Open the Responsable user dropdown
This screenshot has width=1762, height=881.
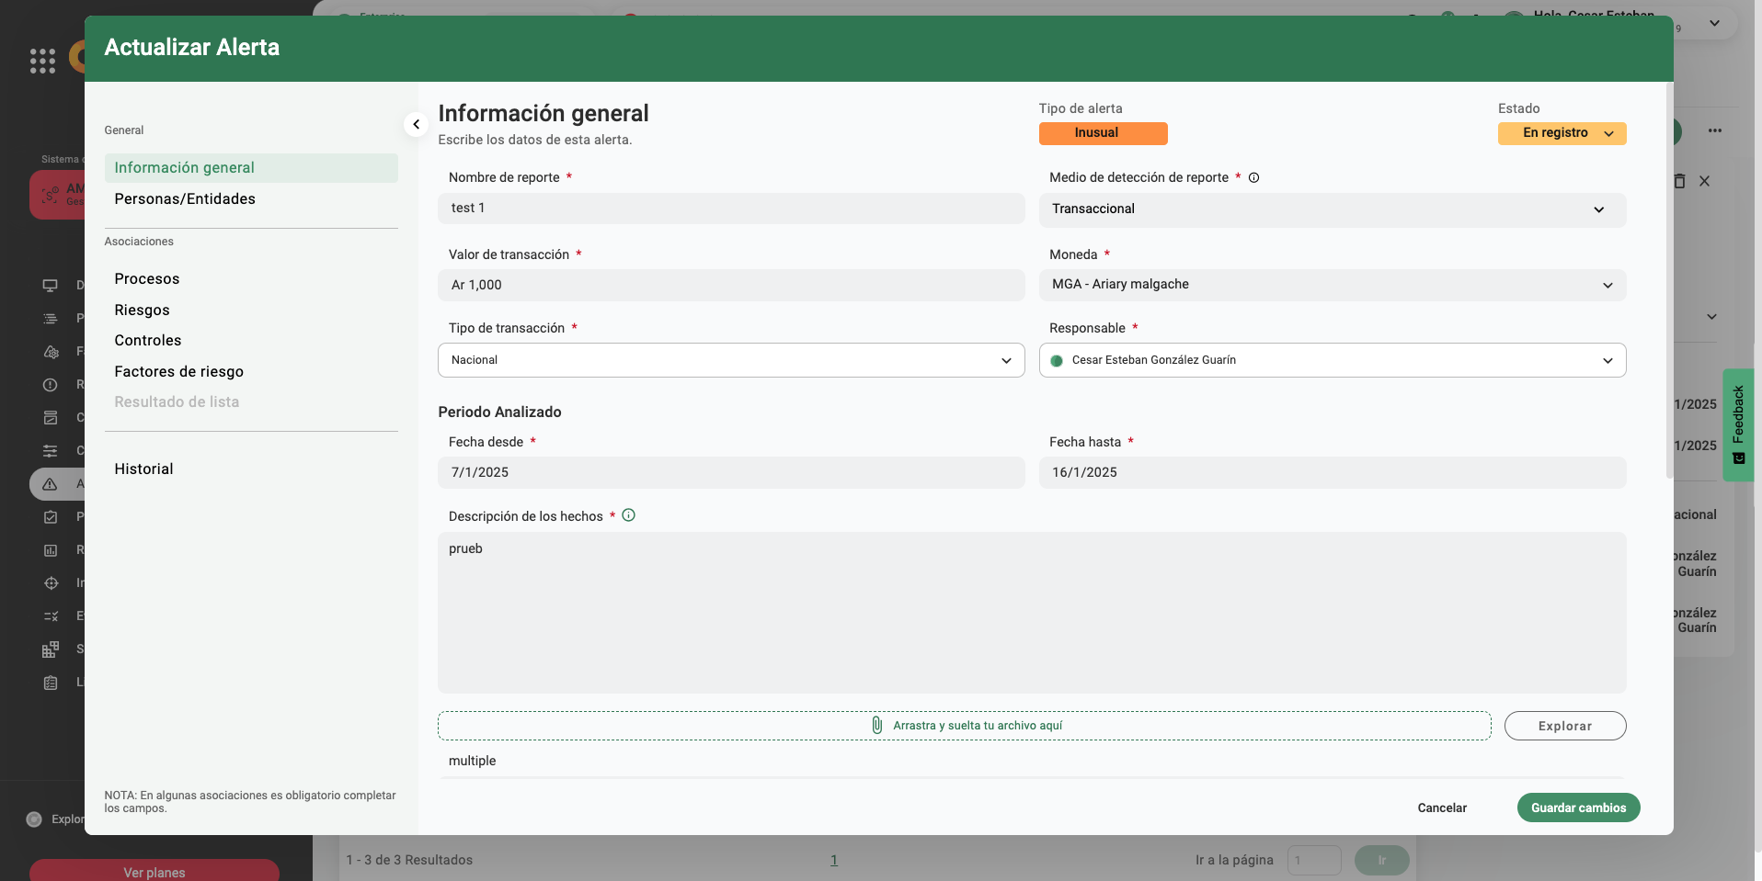coord(1332,360)
